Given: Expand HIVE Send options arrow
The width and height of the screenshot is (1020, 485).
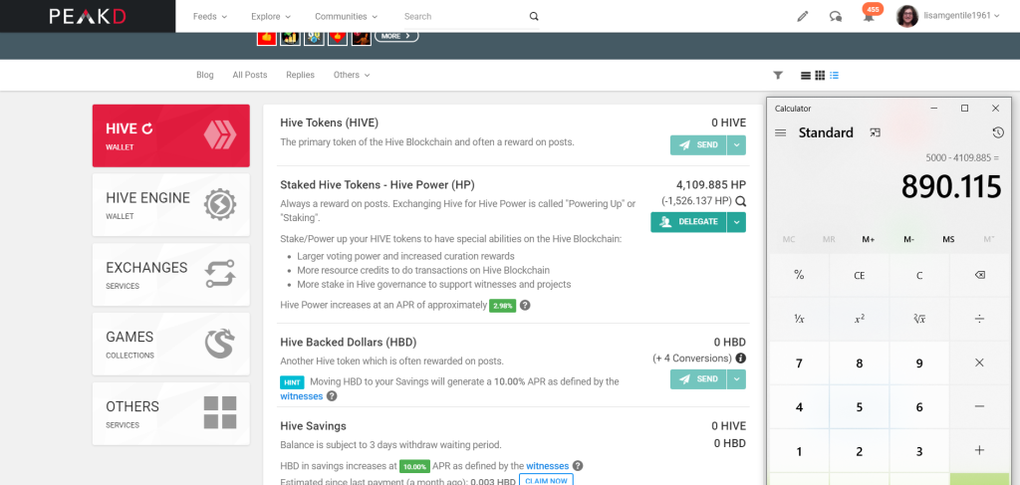Looking at the screenshot, I should click(x=736, y=145).
